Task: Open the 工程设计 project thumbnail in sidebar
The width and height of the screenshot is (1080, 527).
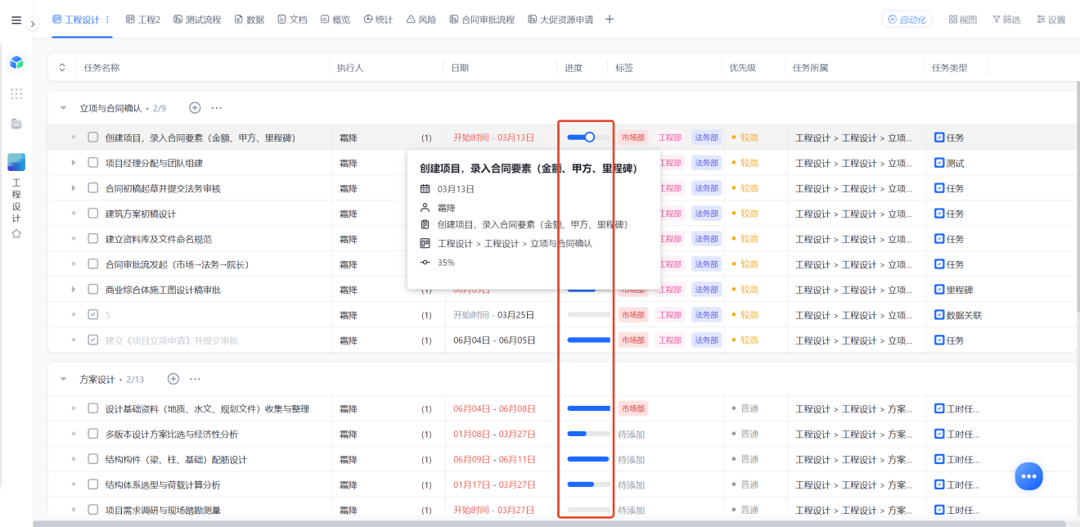Action: pyautogui.click(x=16, y=162)
